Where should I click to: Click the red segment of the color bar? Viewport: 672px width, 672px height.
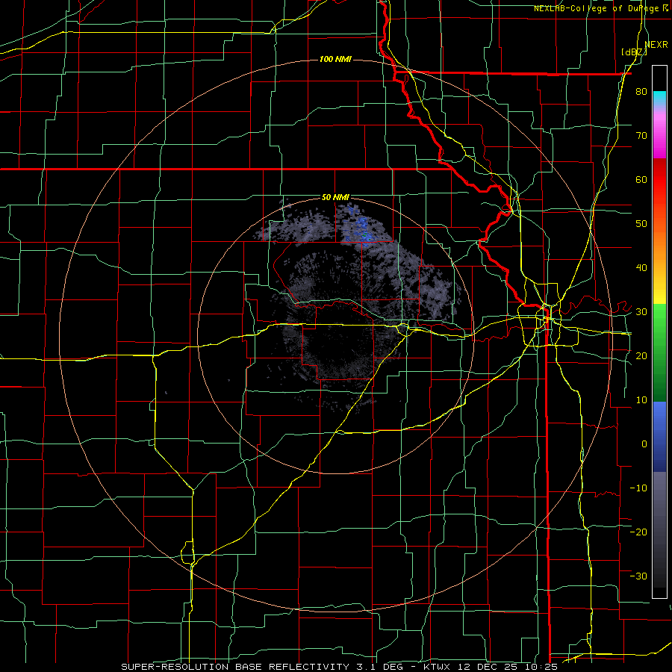click(659, 181)
